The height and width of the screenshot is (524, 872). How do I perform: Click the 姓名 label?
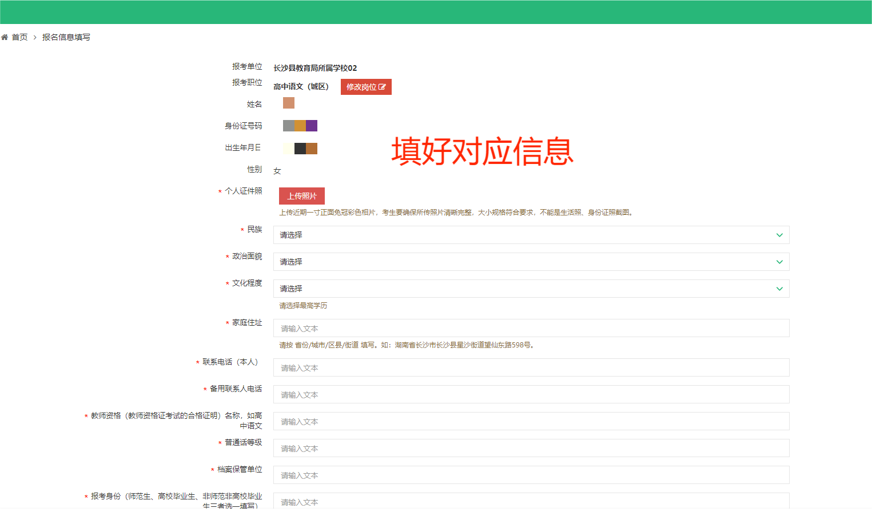[x=254, y=104]
